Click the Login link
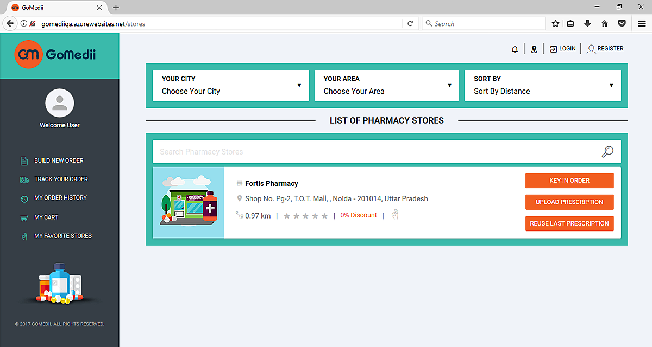This screenshot has height=347, width=652. 563,49
